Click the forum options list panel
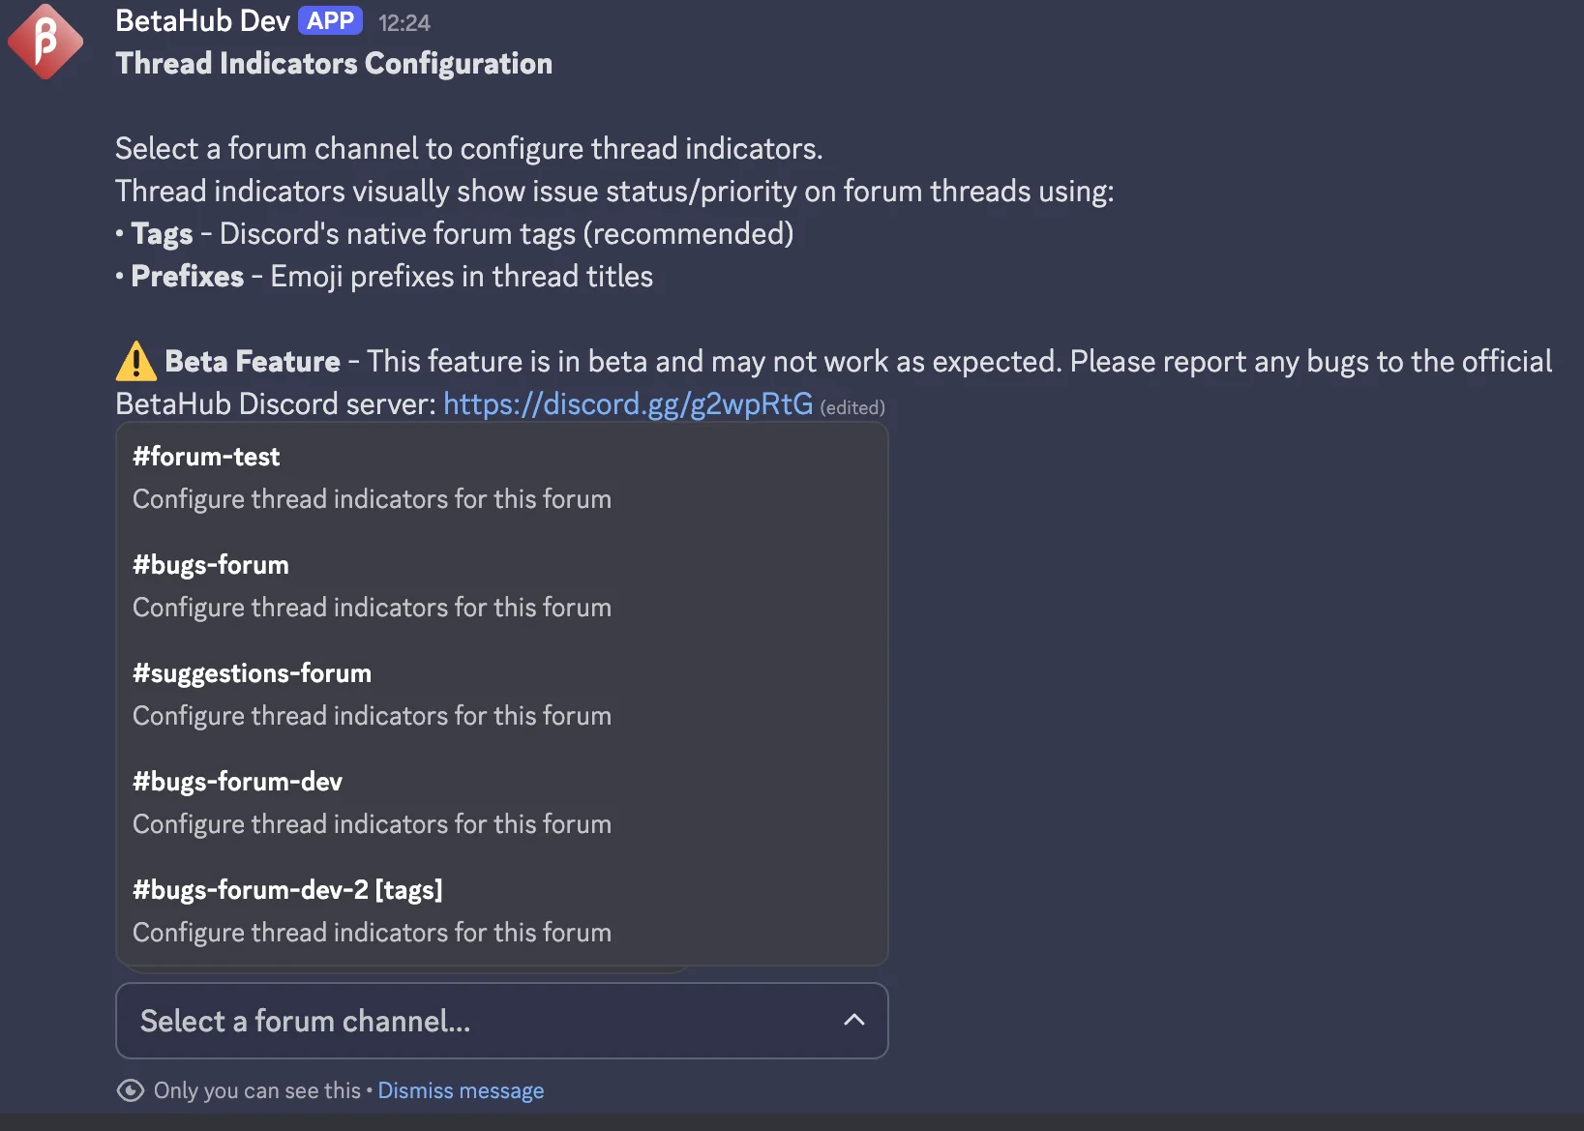The width and height of the screenshot is (1584, 1131). pos(500,695)
